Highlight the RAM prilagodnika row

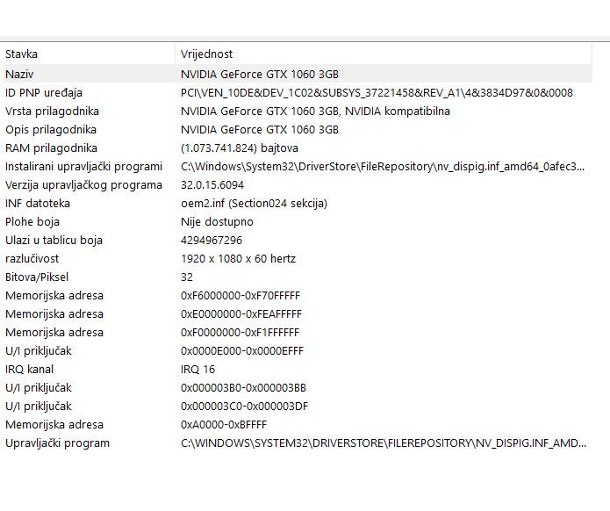(51, 148)
